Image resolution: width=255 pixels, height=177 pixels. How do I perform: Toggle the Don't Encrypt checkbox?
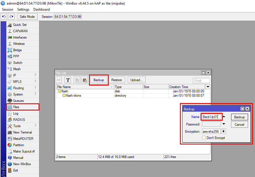[x=204, y=138]
